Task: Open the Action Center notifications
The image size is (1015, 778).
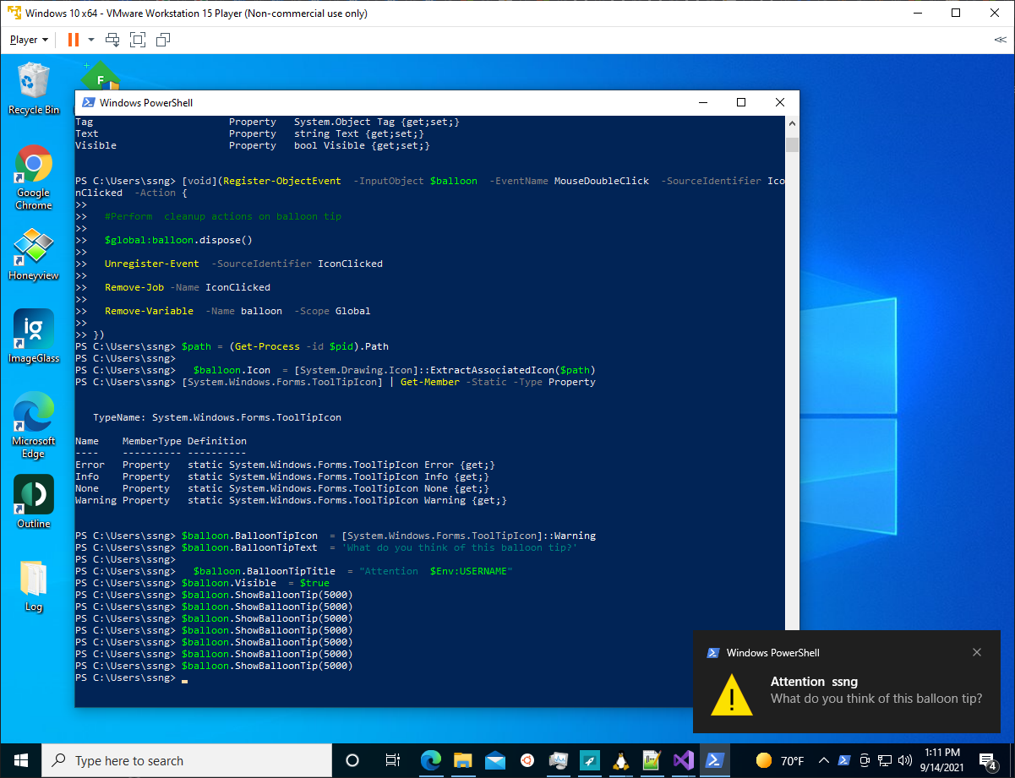Action: 988,760
